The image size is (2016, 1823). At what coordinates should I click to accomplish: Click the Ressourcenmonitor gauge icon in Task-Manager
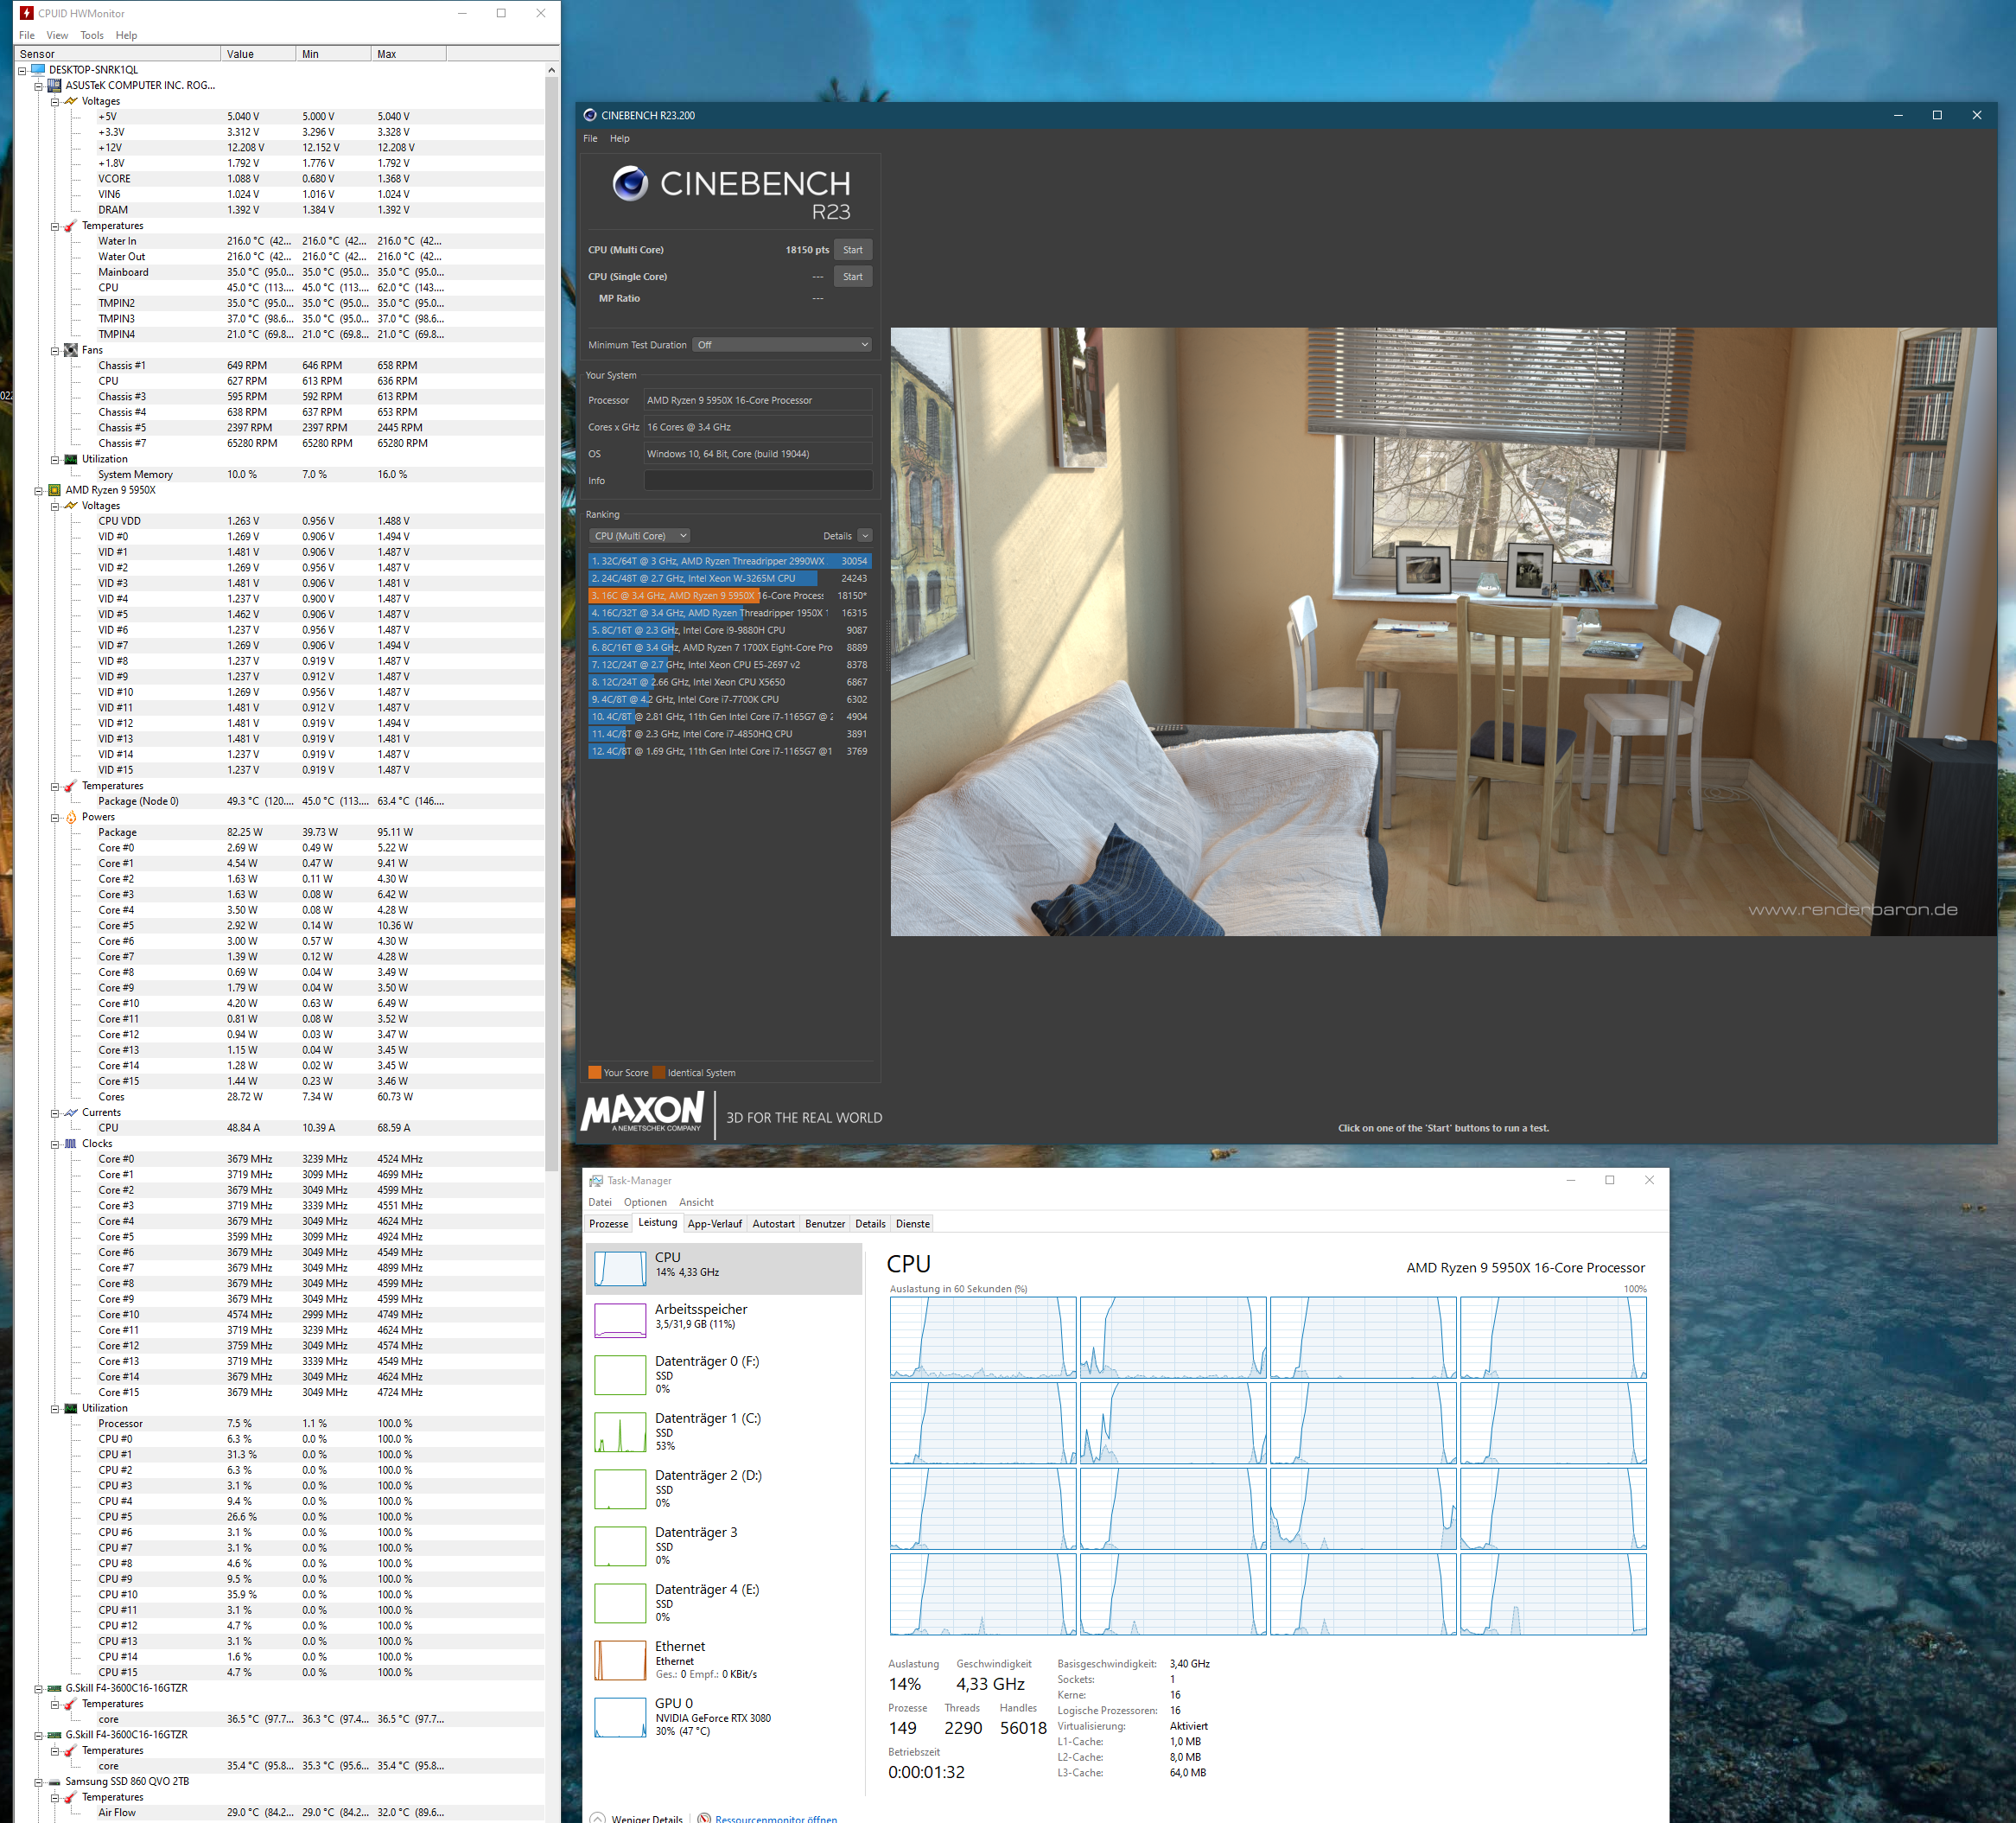click(x=704, y=1818)
